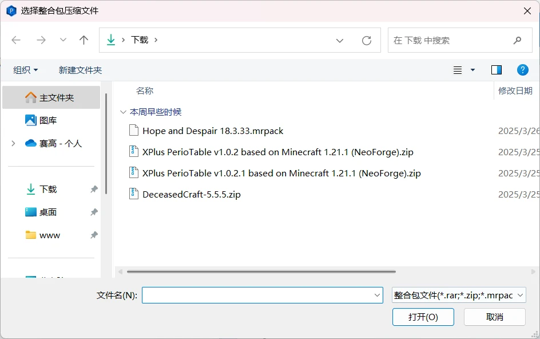Viewport: 540px width, 339px height.
Task: Open view options dropdown arrow
Action: pyautogui.click(x=473, y=70)
